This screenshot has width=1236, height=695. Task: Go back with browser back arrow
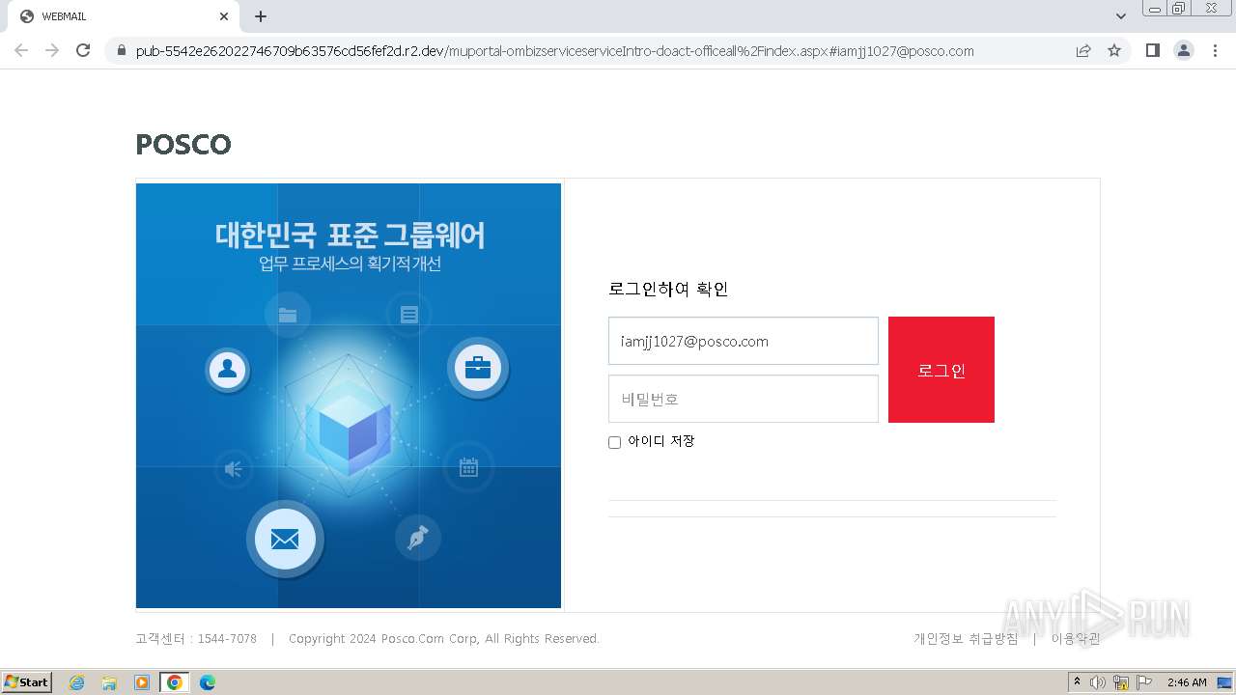click(21, 50)
